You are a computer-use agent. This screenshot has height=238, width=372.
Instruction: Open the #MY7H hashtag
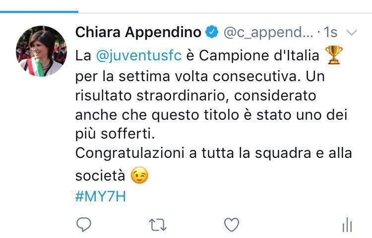click(x=101, y=196)
